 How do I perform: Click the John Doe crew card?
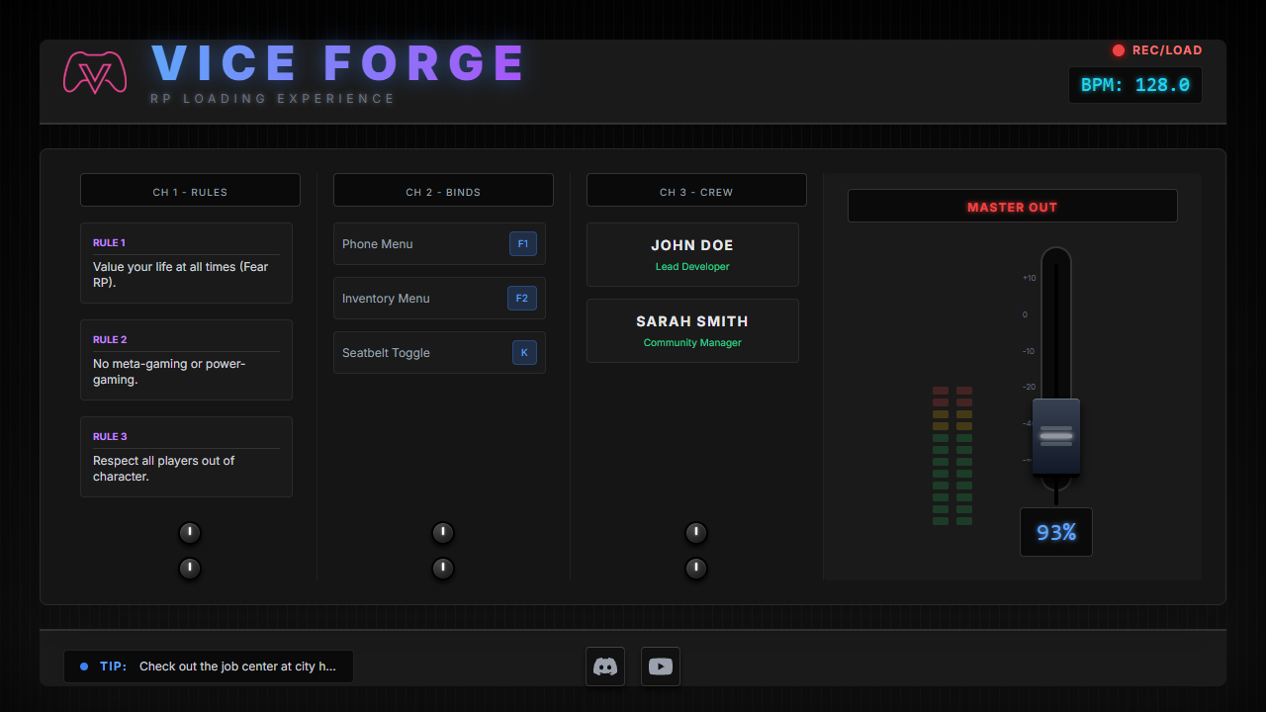click(x=692, y=254)
